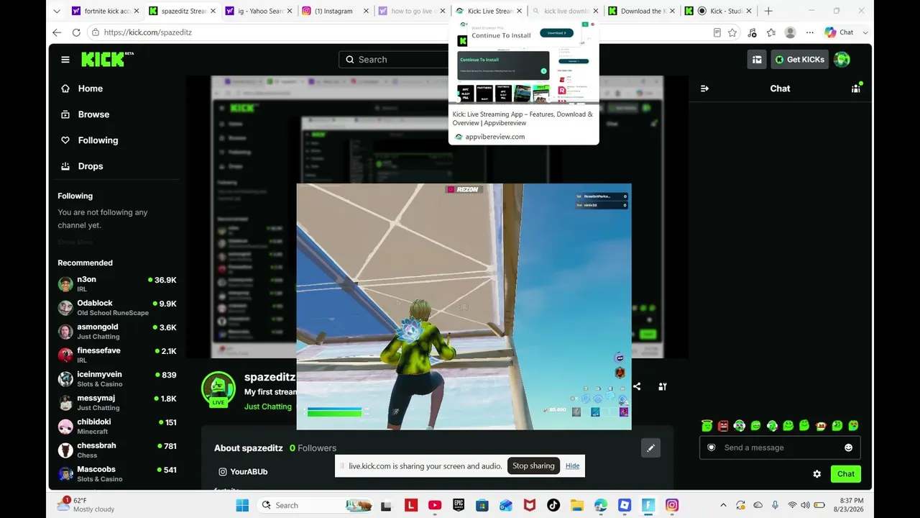The height and width of the screenshot is (518, 920).
Task: Switch to the Download the Kick tab
Action: [x=640, y=11]
